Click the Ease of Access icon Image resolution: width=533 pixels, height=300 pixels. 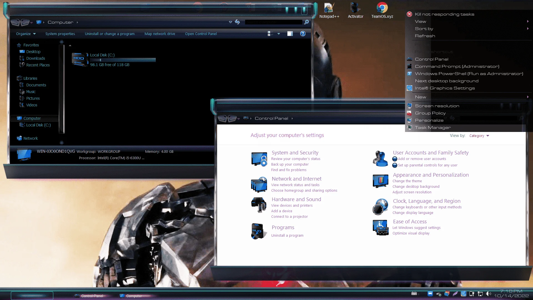(380, 228)
